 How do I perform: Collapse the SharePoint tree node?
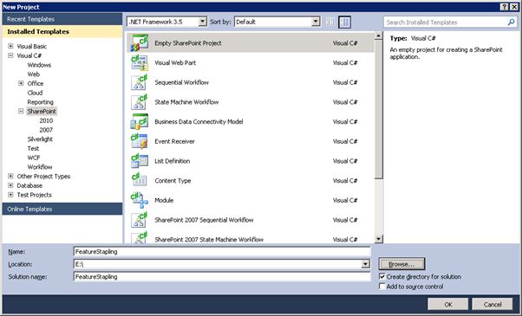[21, 111]
